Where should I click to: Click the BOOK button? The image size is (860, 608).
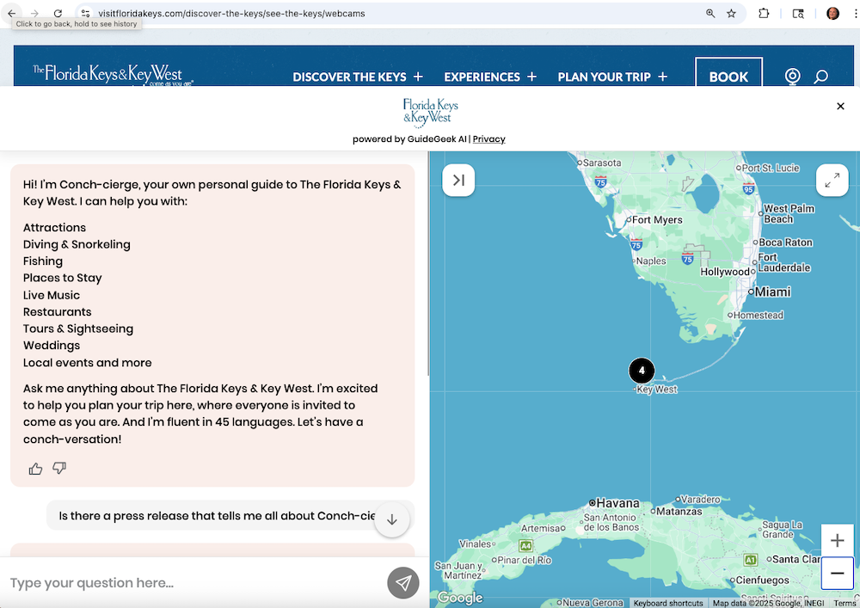pyautogui.click(x=728, y=76)
